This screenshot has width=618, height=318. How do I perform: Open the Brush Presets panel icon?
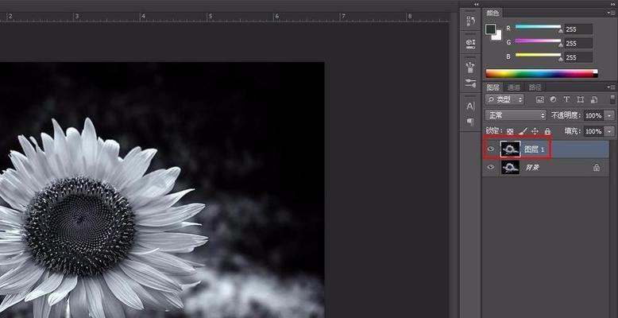470,68
